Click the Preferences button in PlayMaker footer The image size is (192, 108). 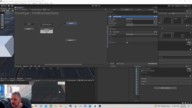[138, 66]
